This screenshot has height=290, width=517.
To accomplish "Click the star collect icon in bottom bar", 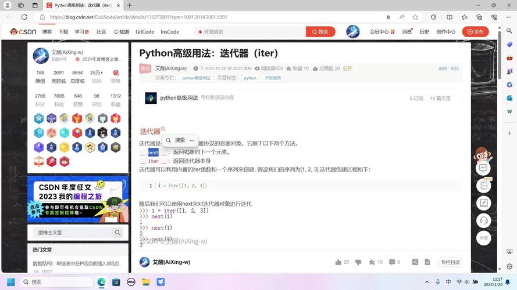I will point(372,262).
